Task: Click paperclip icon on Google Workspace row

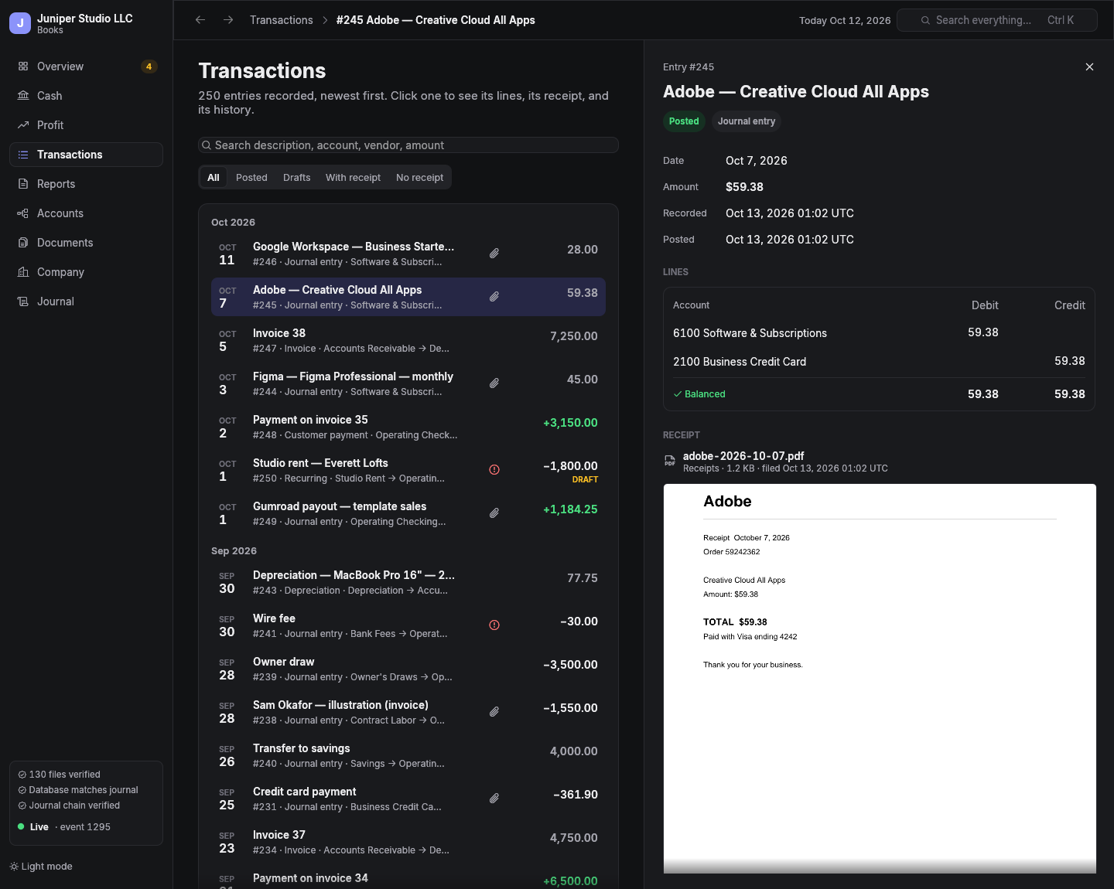Action: [x=494, y=254]
